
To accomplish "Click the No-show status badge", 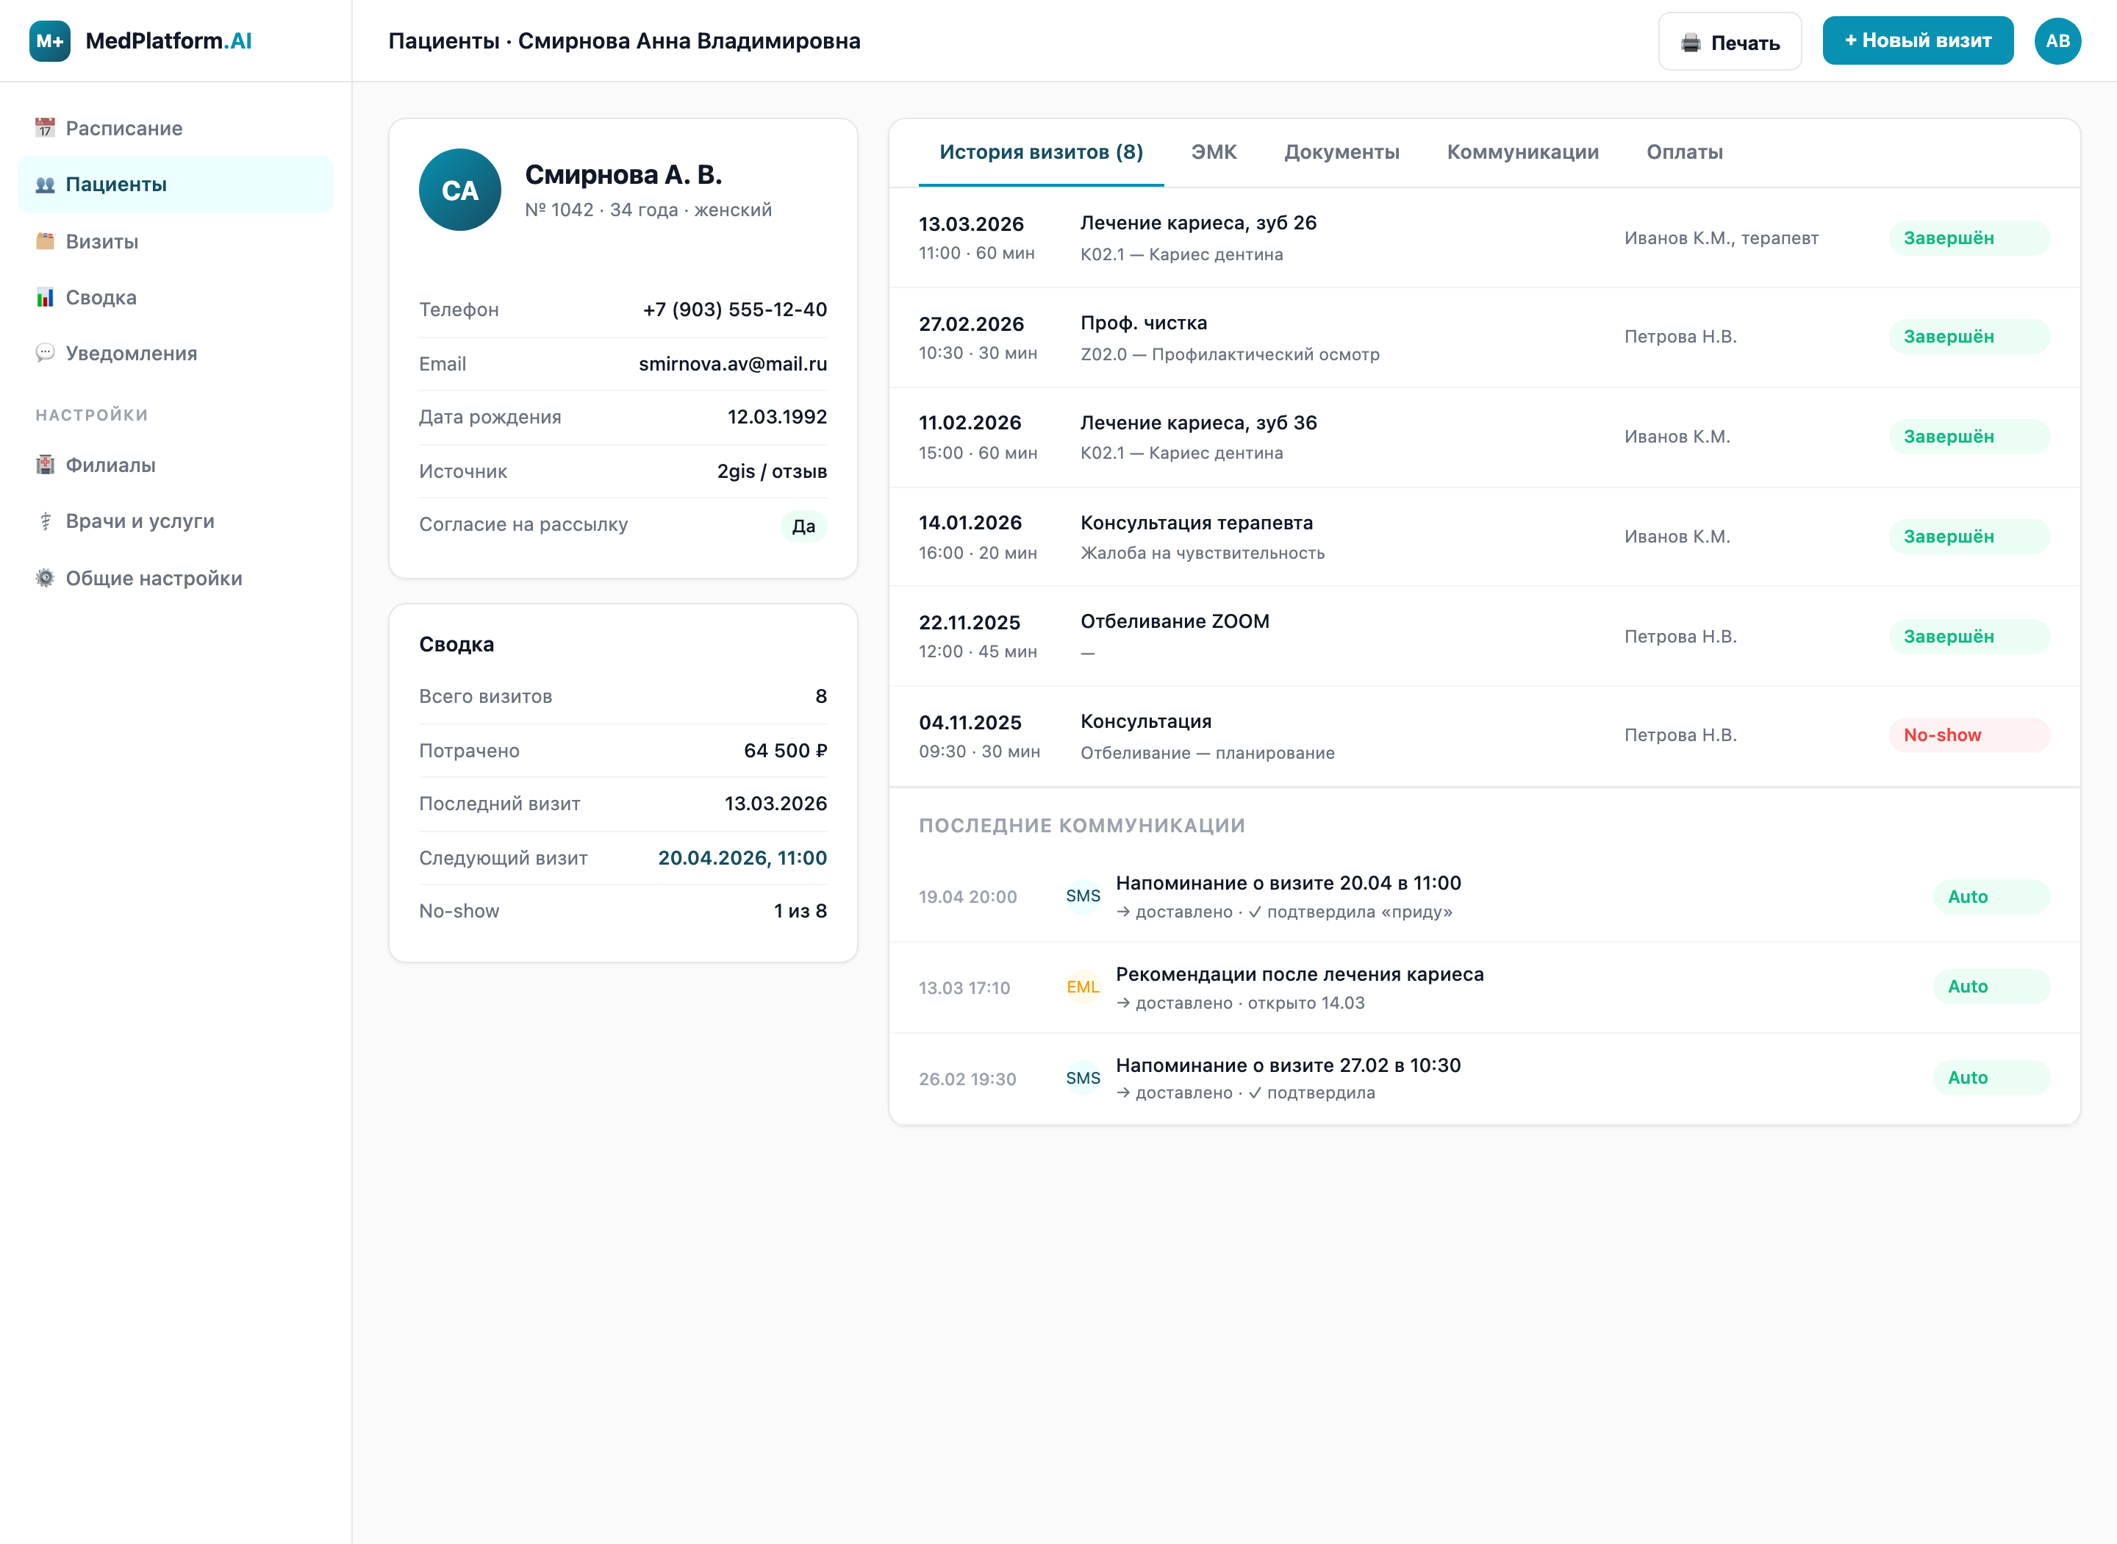I will point(1969,735).
